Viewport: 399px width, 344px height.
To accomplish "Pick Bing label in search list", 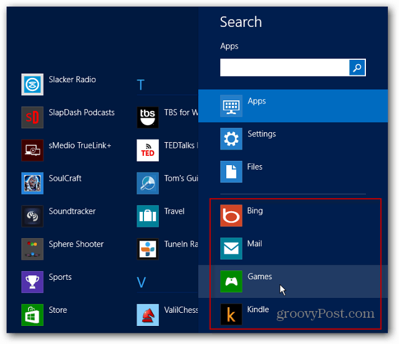I will [255, 211].
